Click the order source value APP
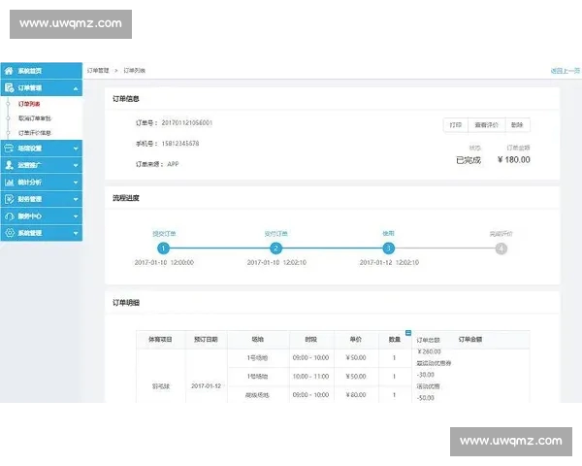Viewport: 582px width, 466px height. 173,164
